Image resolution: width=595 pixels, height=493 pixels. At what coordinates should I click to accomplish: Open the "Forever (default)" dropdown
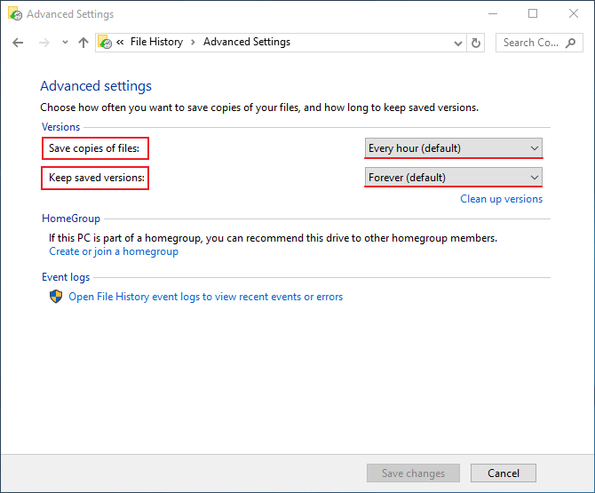click(x=454, y=178)
